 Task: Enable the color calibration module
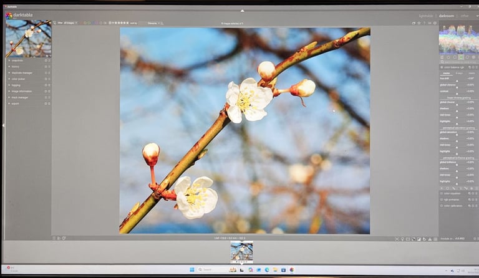[442, 206]
